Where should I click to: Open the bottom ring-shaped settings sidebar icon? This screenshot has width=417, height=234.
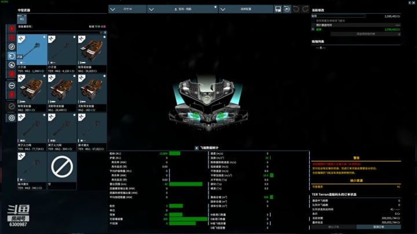pyautogui.click(x=12, y=118)
